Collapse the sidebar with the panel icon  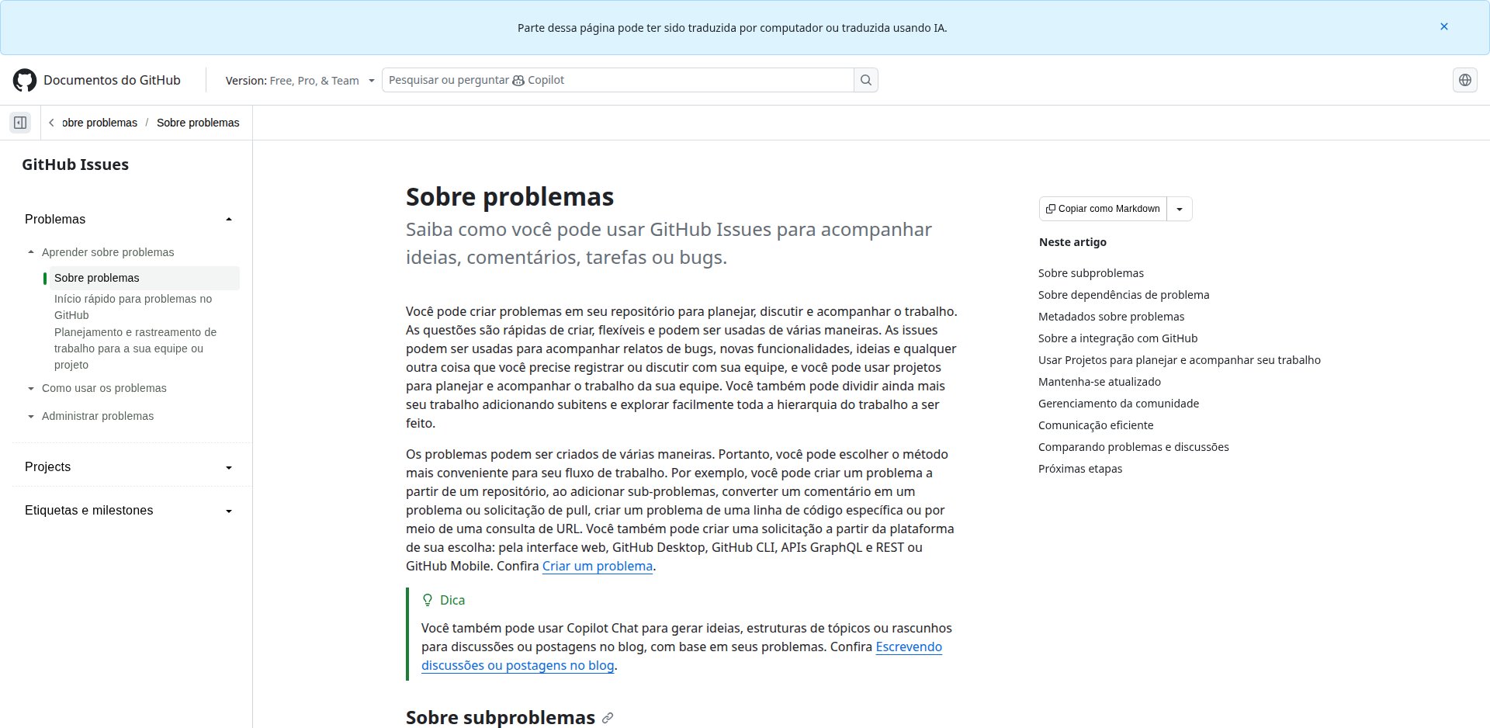coord(20,123)
